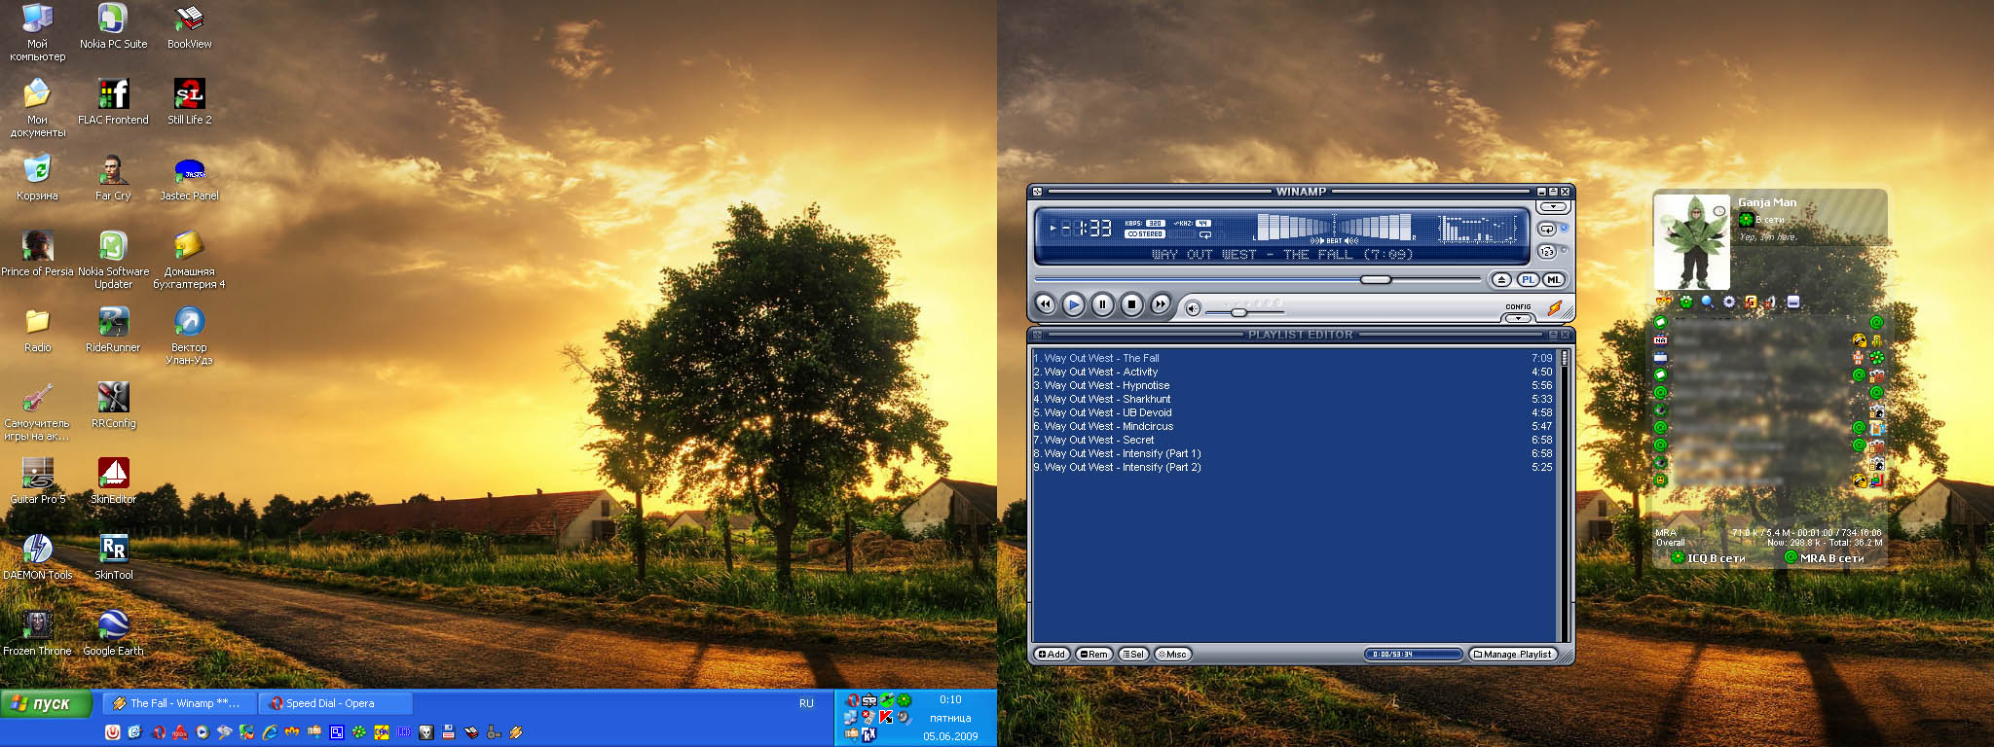Click the Winamp eject/open file button
Screen dimensions: 1994x747
pos(1501,280)
